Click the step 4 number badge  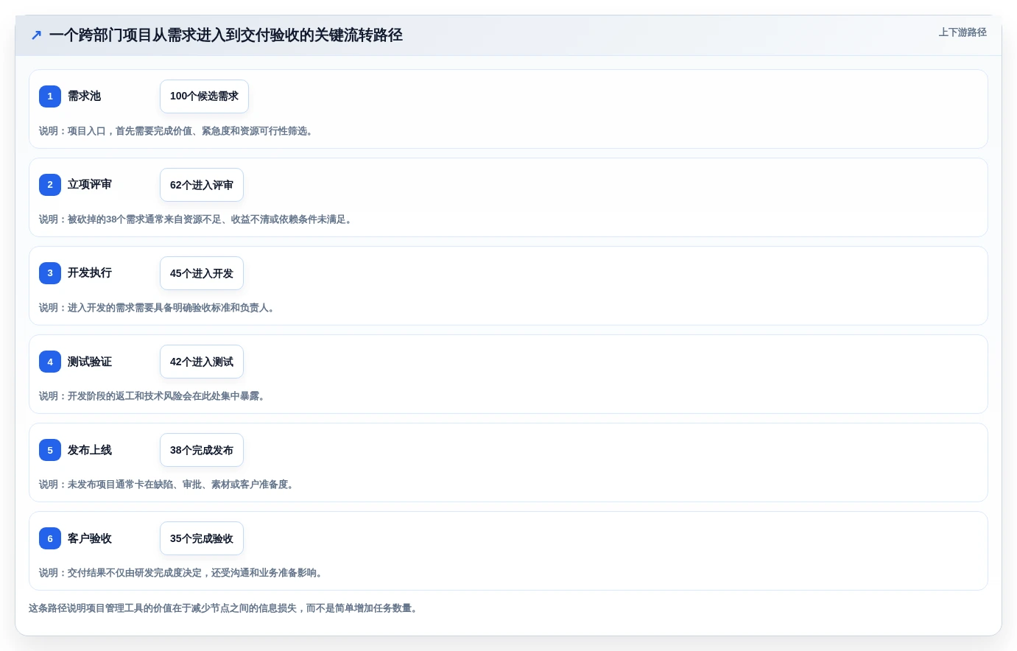(x=50, y=362)
